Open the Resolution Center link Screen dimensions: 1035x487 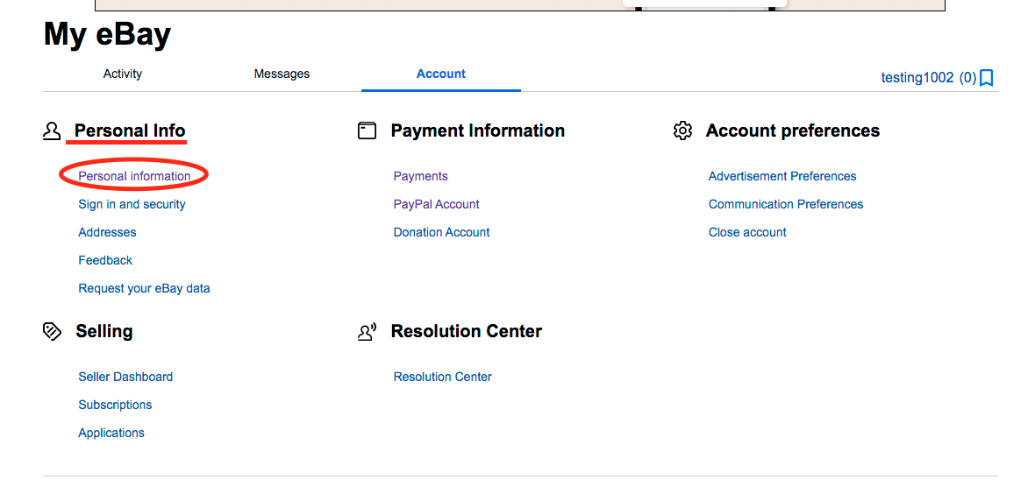(443, 377)
